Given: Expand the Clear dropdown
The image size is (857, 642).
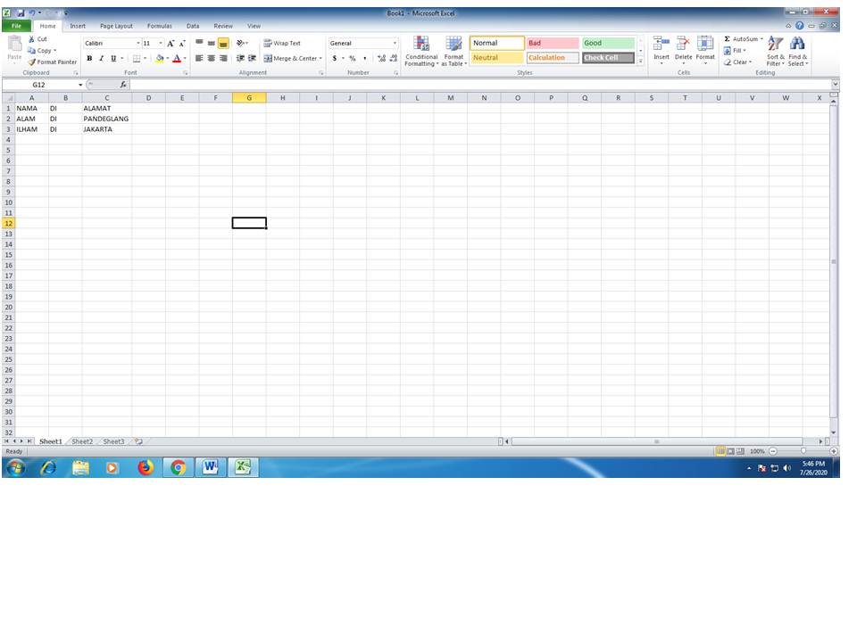Looking at the screenshot, I should click(751, 62).
